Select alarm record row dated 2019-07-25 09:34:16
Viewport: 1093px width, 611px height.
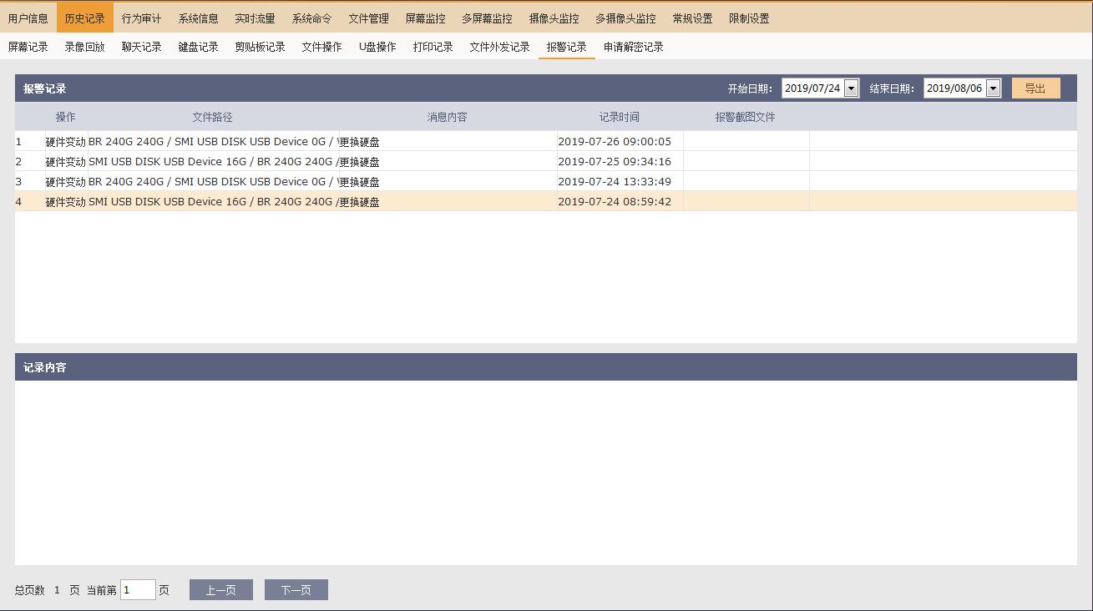tap(334, 162)
